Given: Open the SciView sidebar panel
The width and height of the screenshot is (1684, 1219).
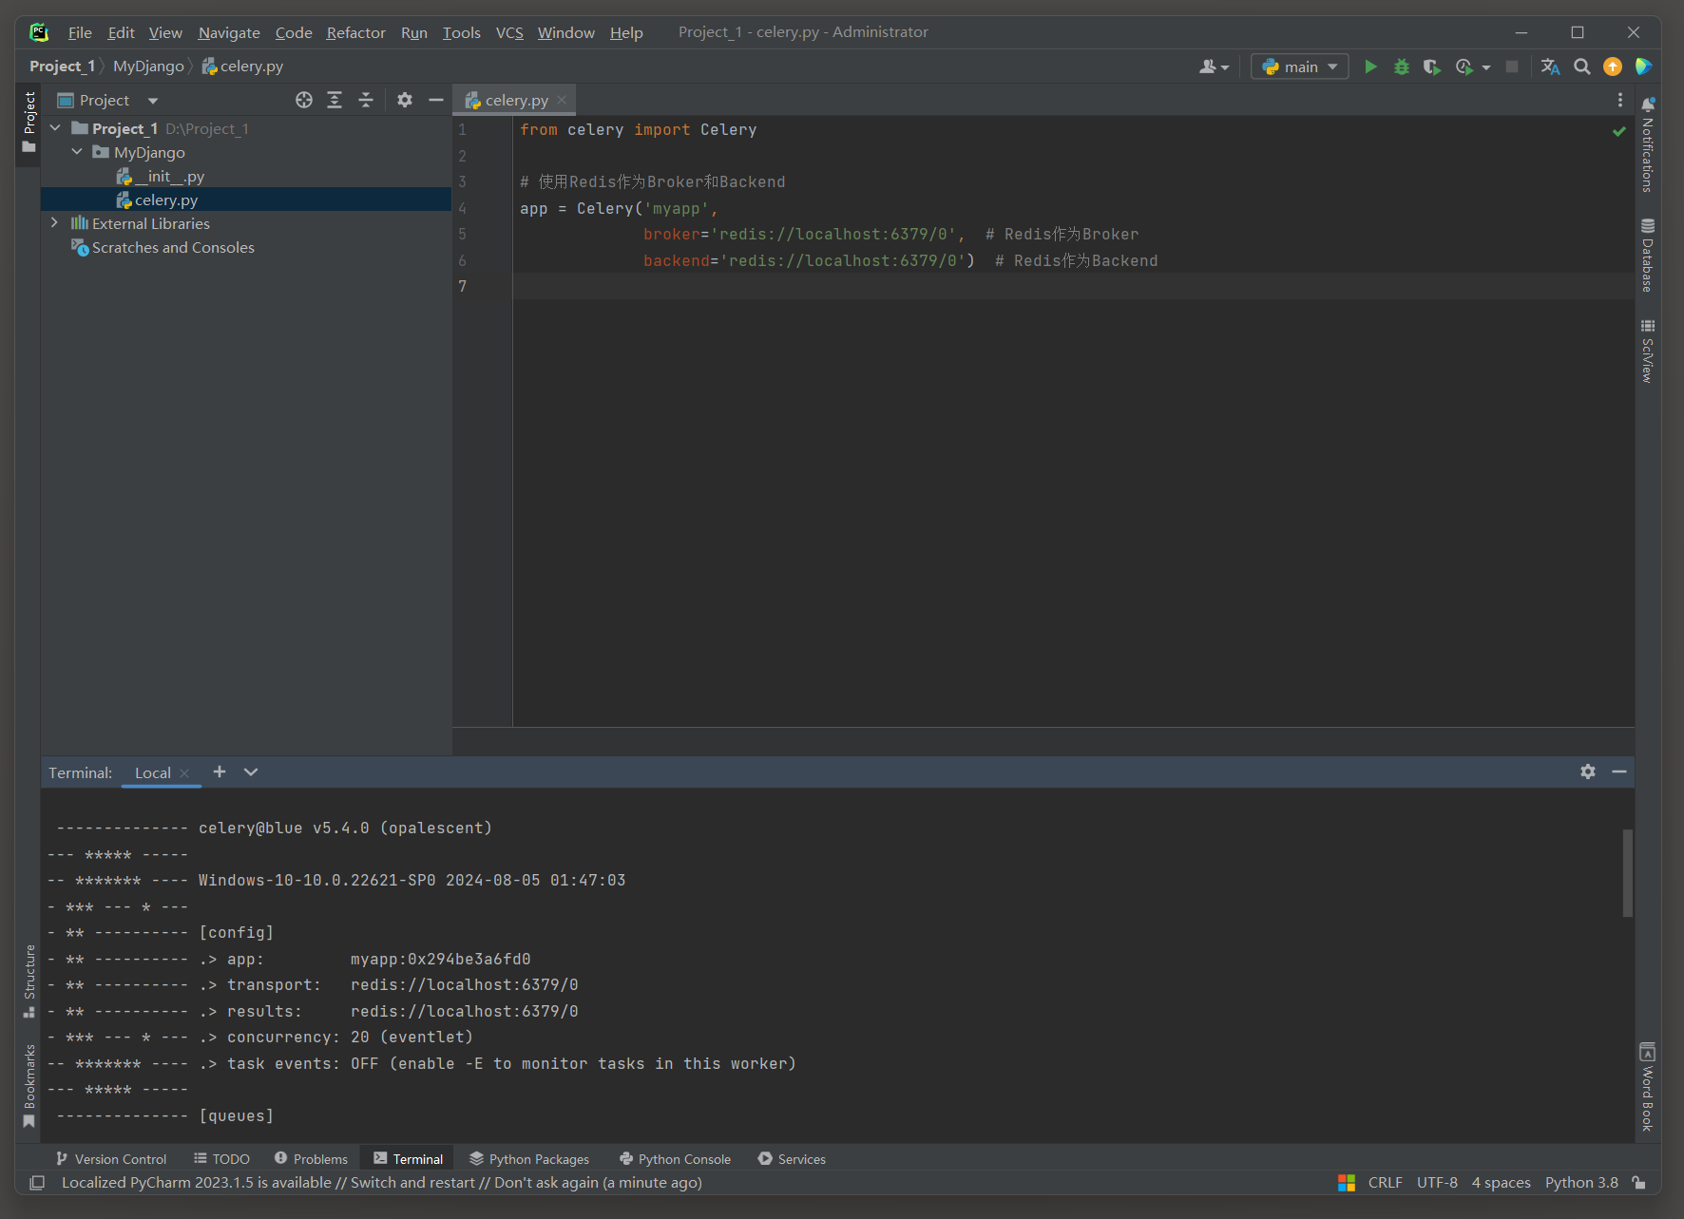Looking at the screenshot, I should pyautogui.click(x=1648, y=352).
